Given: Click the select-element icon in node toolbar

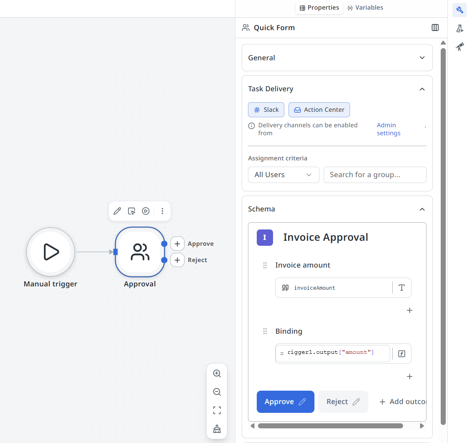Looking at the screenshot, I should (x=132, y=211).
